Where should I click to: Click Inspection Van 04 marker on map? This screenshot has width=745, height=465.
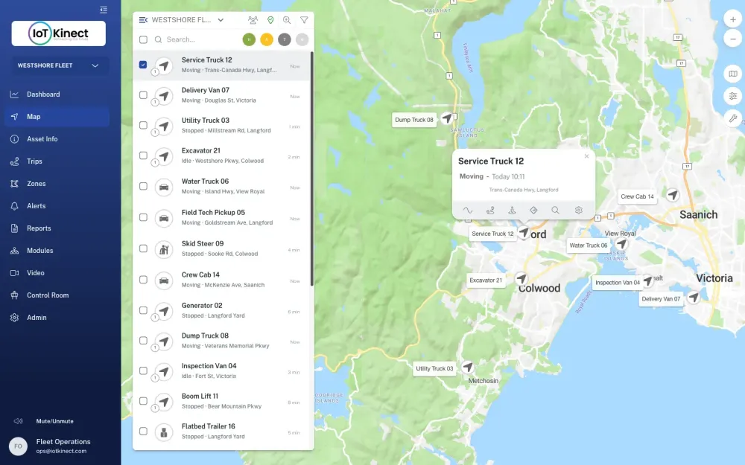[x=647, y=281]
